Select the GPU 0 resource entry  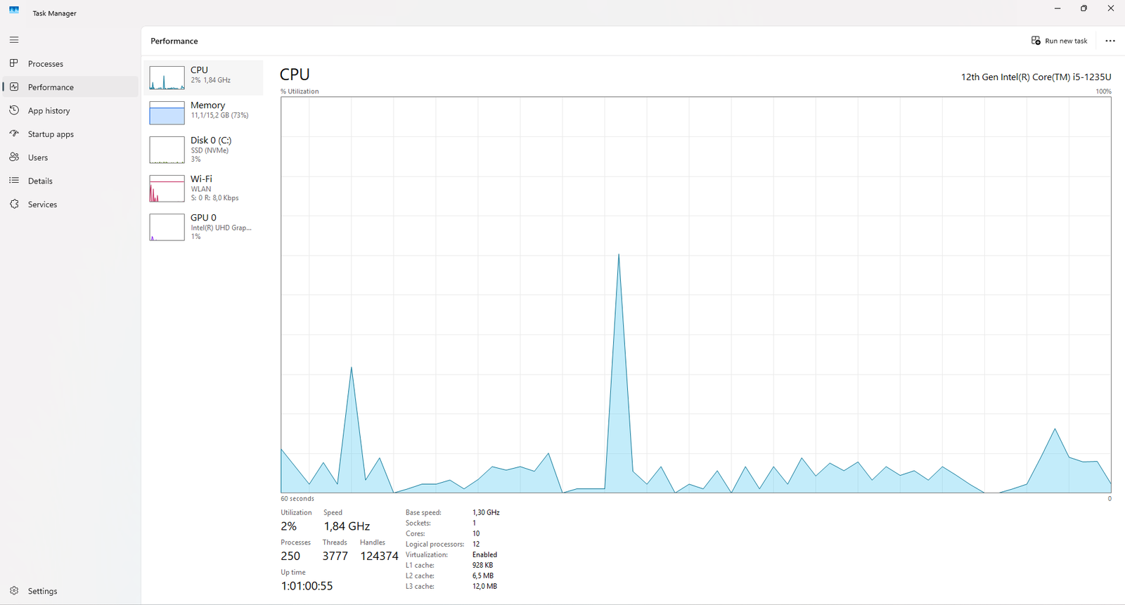click(203, 227)
